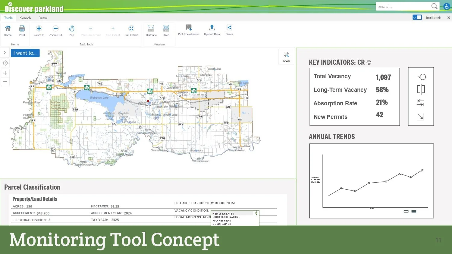This screenshot has width=452, height=254.
Task: Select Long-Term Inactive vacancy option
Action: (x=227, y=217)
